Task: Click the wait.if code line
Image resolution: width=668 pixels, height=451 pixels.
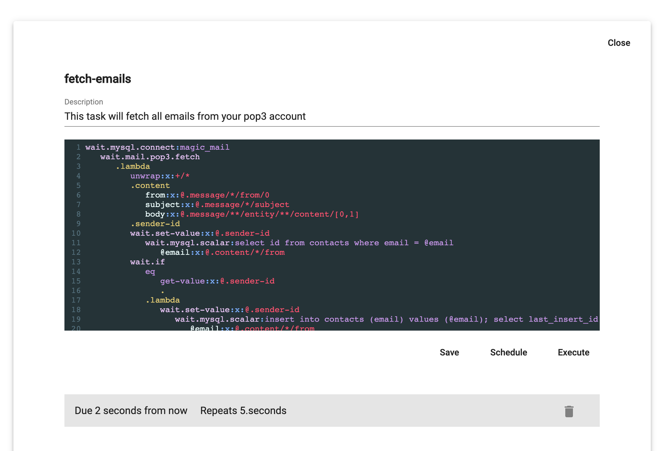Action: point(147,262)
